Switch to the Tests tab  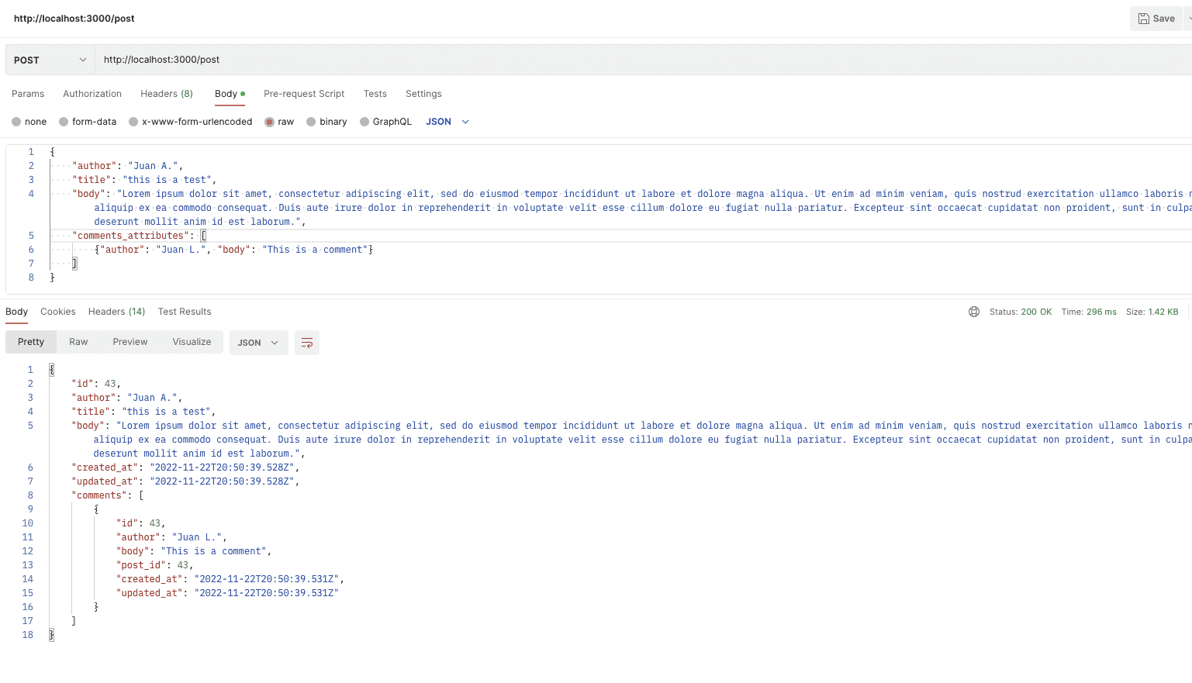tap(375, 94)
